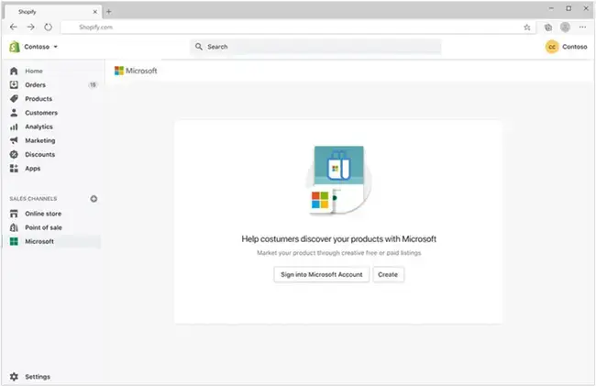Screen dimensions: 596x386
Task: Click the Online store storefront icon
Action: click(x=14, y=214)
